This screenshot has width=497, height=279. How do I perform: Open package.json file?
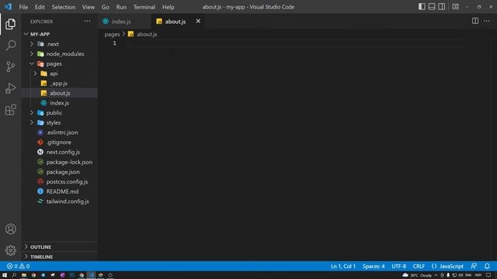click(60, 172)
